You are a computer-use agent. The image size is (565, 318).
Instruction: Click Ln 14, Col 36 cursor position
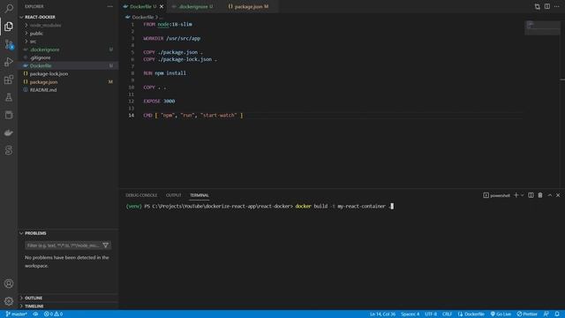pyautogui.click(x=382, y=314)
